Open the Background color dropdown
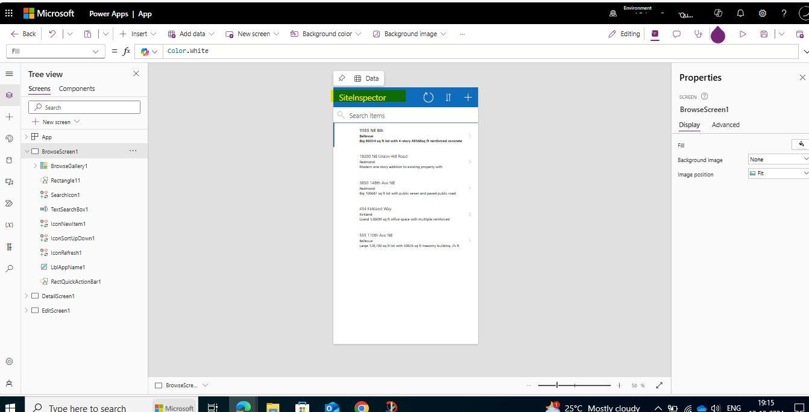Screen dimensions: 809x412 (326, 34)
